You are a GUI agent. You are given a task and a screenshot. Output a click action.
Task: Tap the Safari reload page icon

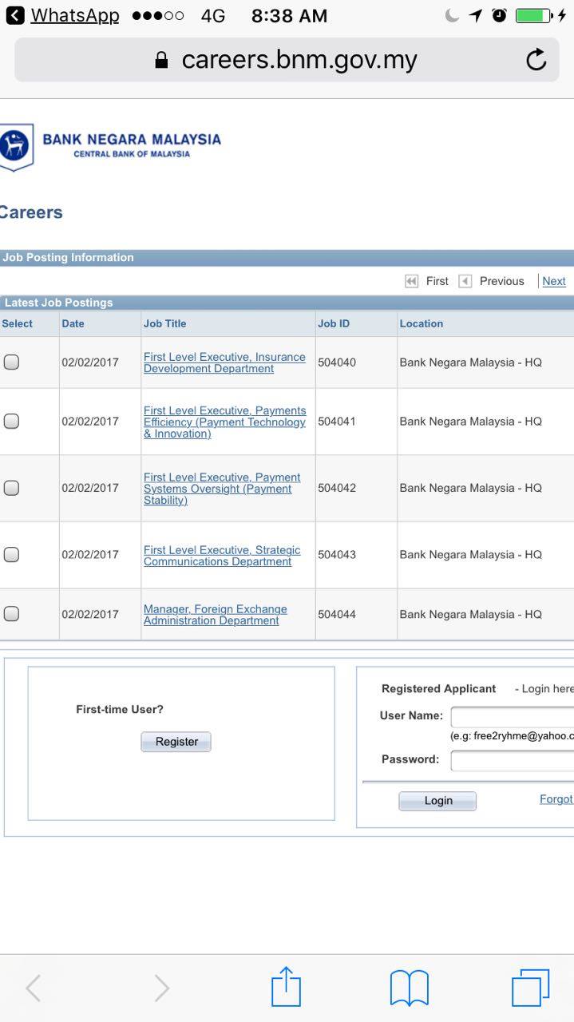(536, 60)
